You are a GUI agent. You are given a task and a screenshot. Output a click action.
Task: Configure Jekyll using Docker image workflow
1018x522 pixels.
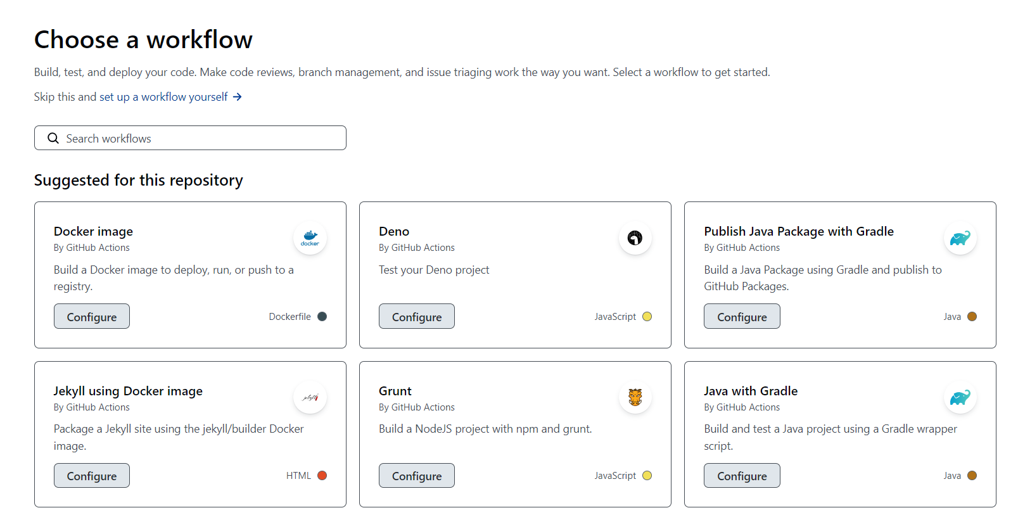tap(92, 476)
